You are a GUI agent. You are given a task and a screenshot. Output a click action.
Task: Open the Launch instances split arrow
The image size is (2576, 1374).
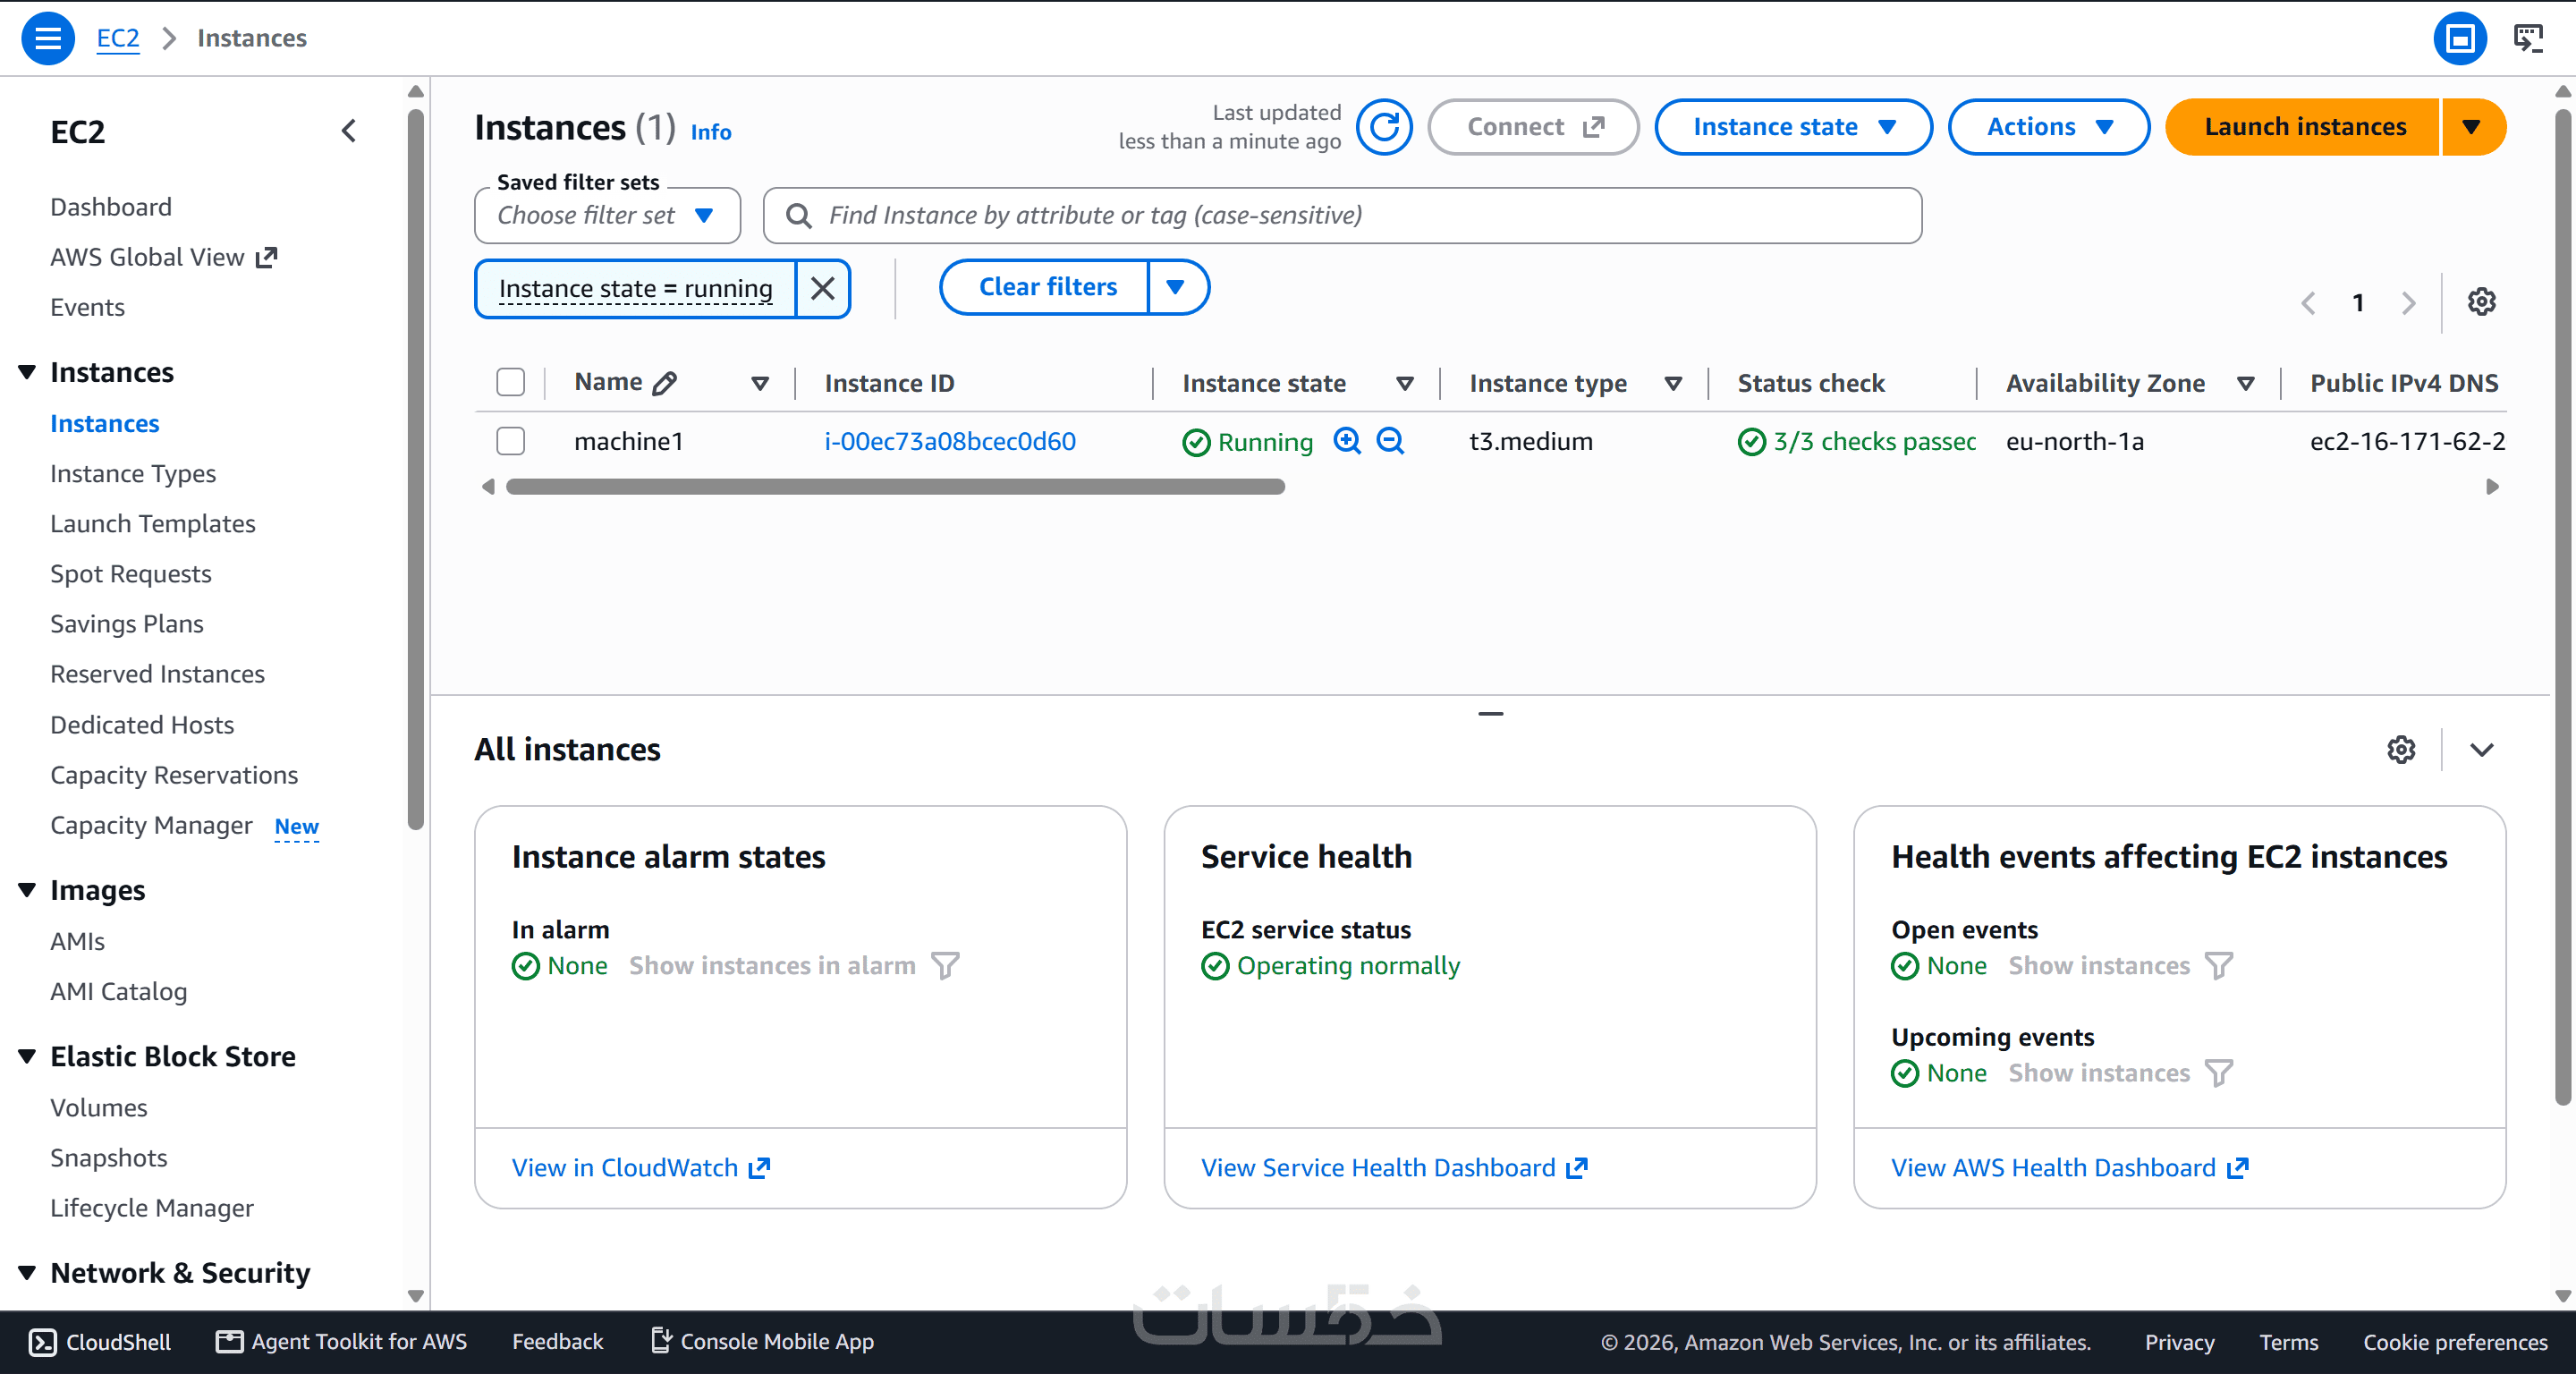[x=2472, y=127]
